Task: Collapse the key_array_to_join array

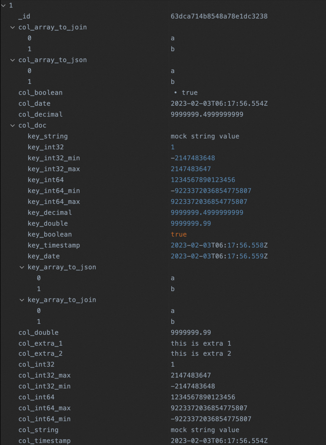Action: point(22,300)
